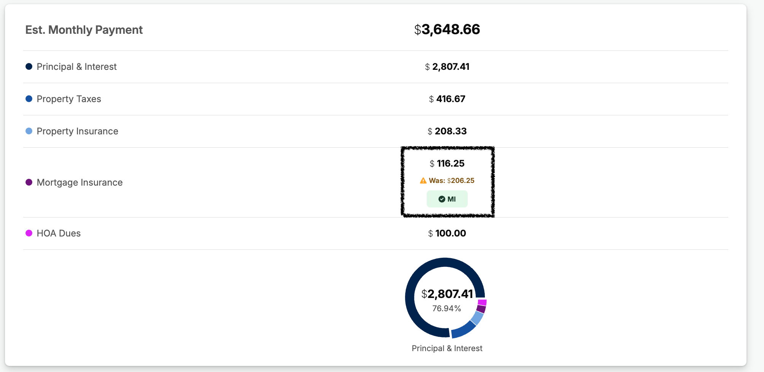Click the $116.25 mortgage insurance amount

(x=447, y=164)
